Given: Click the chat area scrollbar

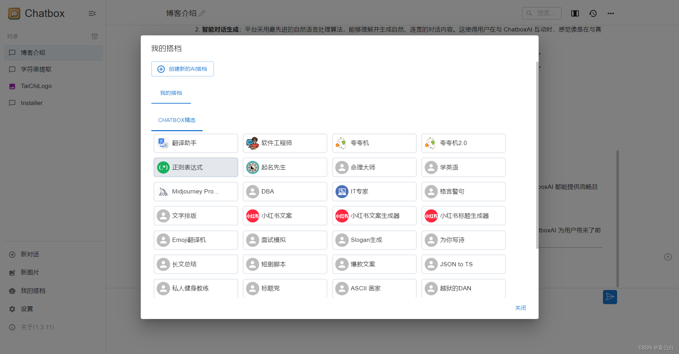Looking at the screenshot, I should coord(617,219).
